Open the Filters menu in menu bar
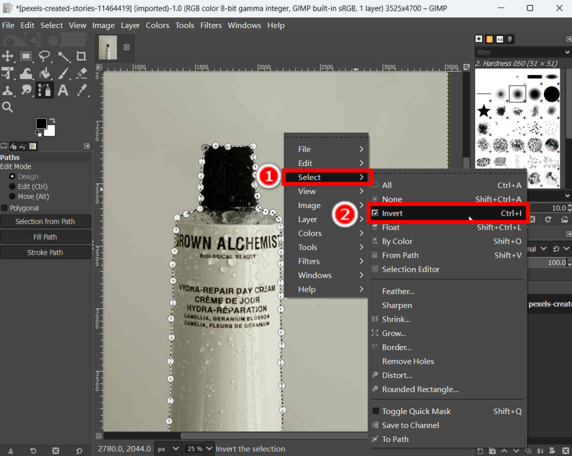The height and width of the screenshot is (456, 572). coord(211,25)
